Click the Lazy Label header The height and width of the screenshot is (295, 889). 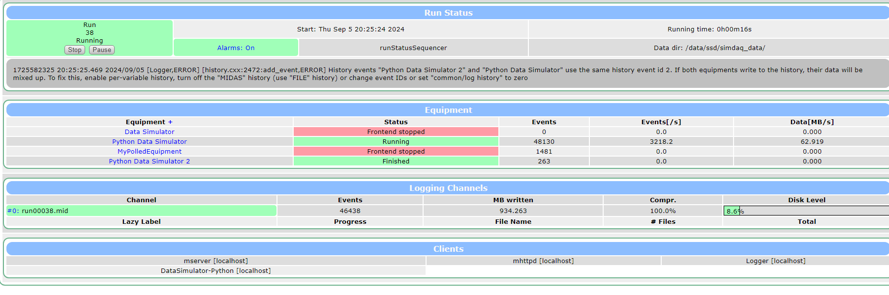tap(141, 221)
